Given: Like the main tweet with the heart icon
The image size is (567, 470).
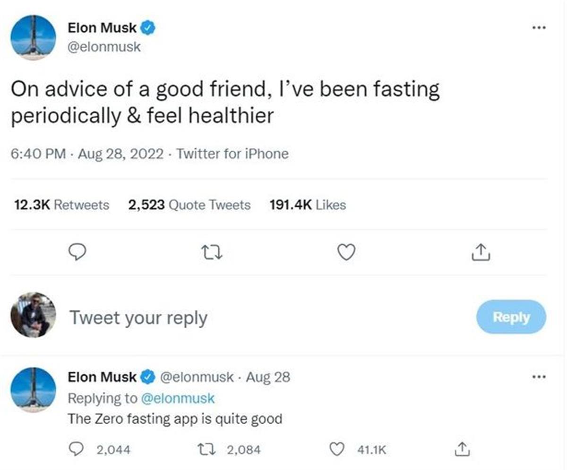Looking at the screenshot, I should [346, 253].
